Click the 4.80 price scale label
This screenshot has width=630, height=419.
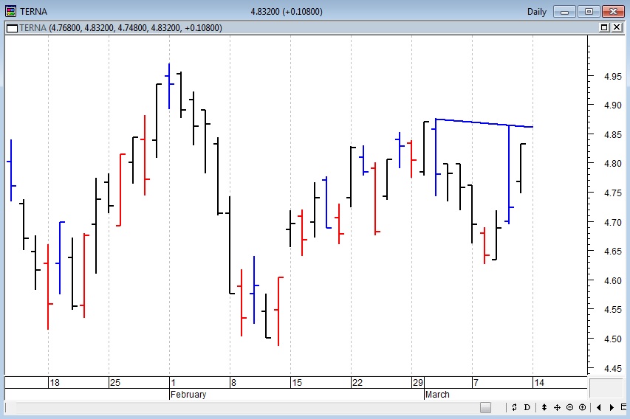coord(613,163)
